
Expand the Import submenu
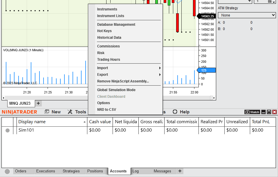click(129, 68)
